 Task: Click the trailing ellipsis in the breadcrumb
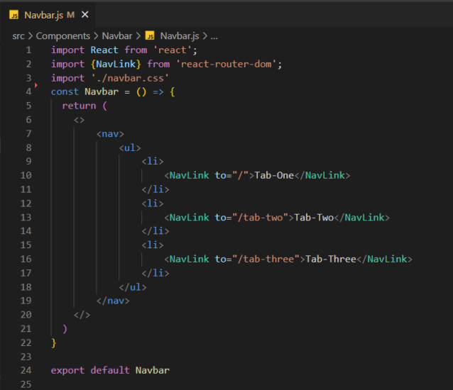click(214, 35)
